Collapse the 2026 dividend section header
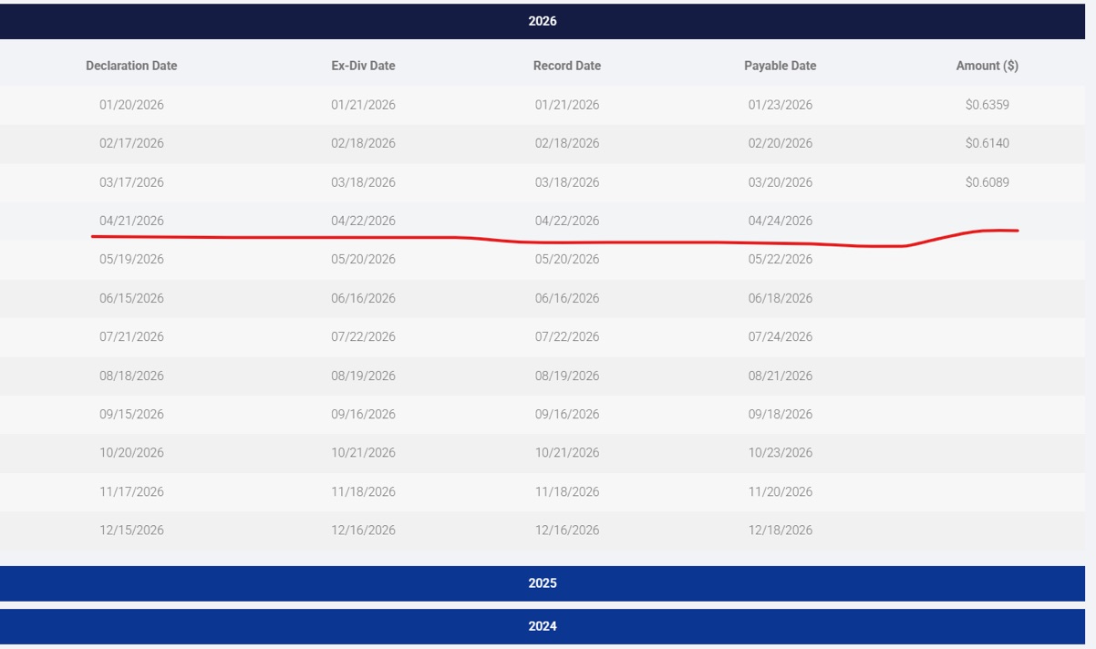This screenshot has height=649, width=1096. click(543, 21)
